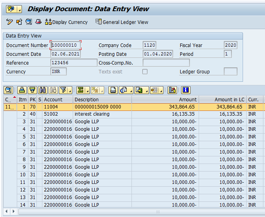Select 10,000.00- Amount in item 10 row
The image size is (265, 217).
[165, 175]
